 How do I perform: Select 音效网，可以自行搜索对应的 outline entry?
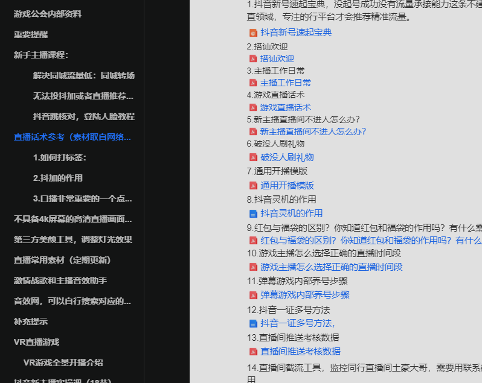pyautogui.click(x=72, y=301)
